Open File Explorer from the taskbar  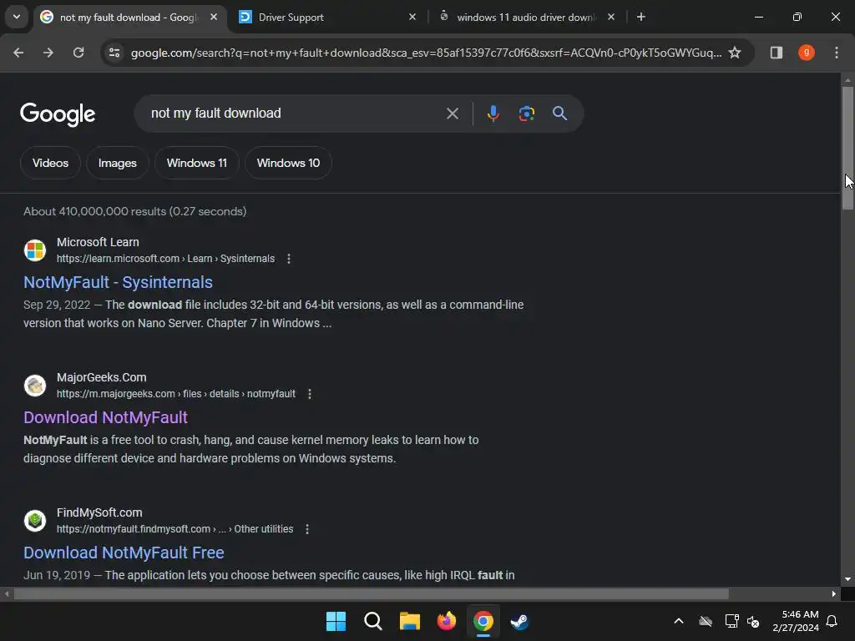(x=409, y=621)
